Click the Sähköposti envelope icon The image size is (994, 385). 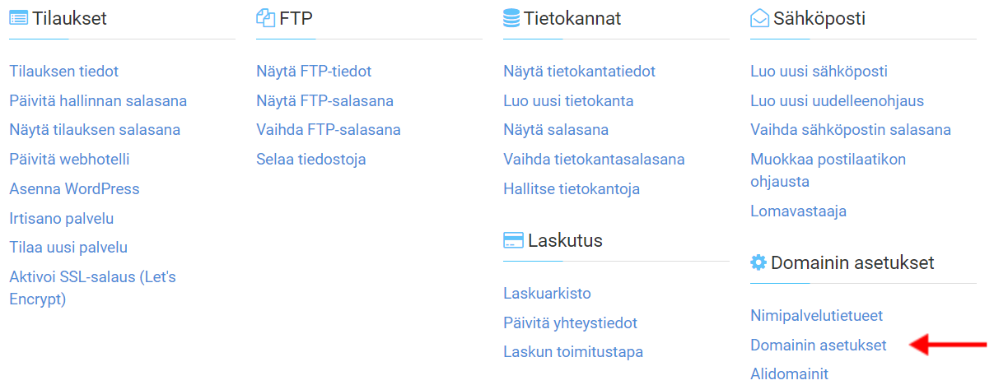(x=759, y=18)
